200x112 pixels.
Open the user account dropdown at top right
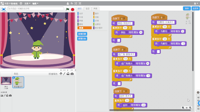(x=196, y=3)
